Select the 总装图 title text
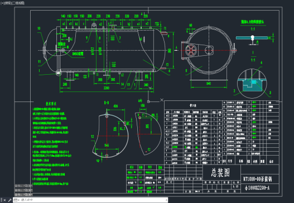294x203 pixels. tap(220, 173)
